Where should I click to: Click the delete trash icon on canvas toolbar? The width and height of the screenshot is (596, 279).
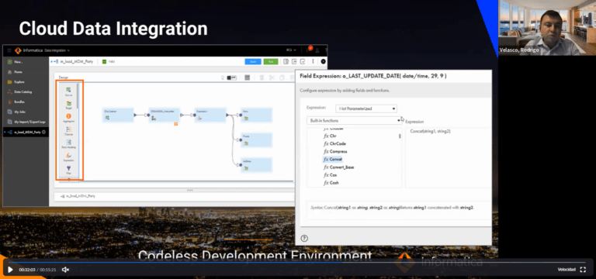(262, 77)
